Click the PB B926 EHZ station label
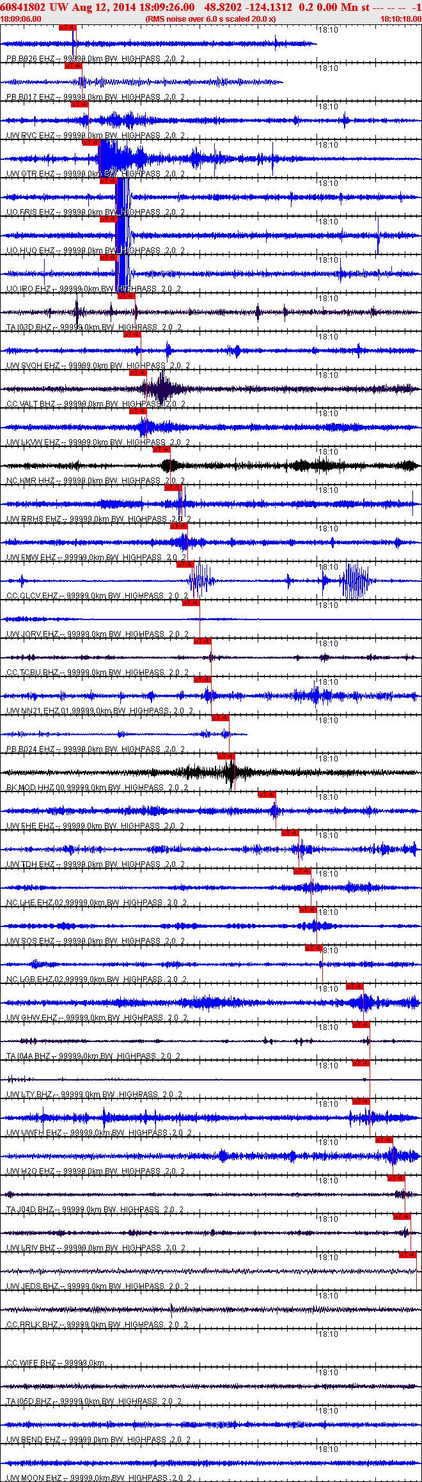Image resolution: width=422 pixels, height=1482 pixels. (x=96, y=59)
